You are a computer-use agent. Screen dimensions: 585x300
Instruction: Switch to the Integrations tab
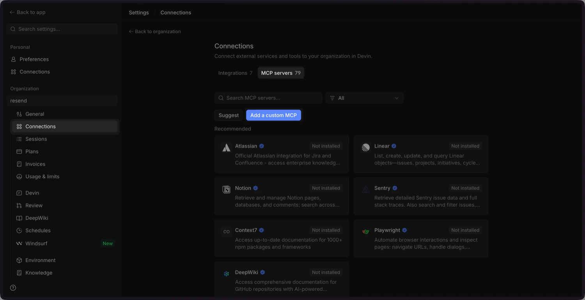click(x=235, y=73)
